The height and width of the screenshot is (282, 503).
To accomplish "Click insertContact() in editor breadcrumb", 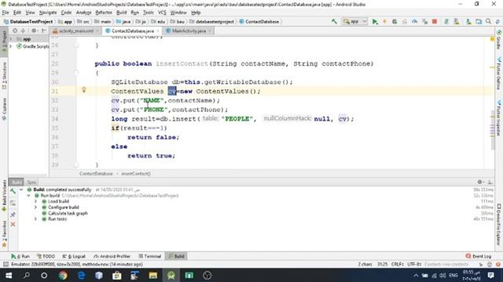I will 136,174.
